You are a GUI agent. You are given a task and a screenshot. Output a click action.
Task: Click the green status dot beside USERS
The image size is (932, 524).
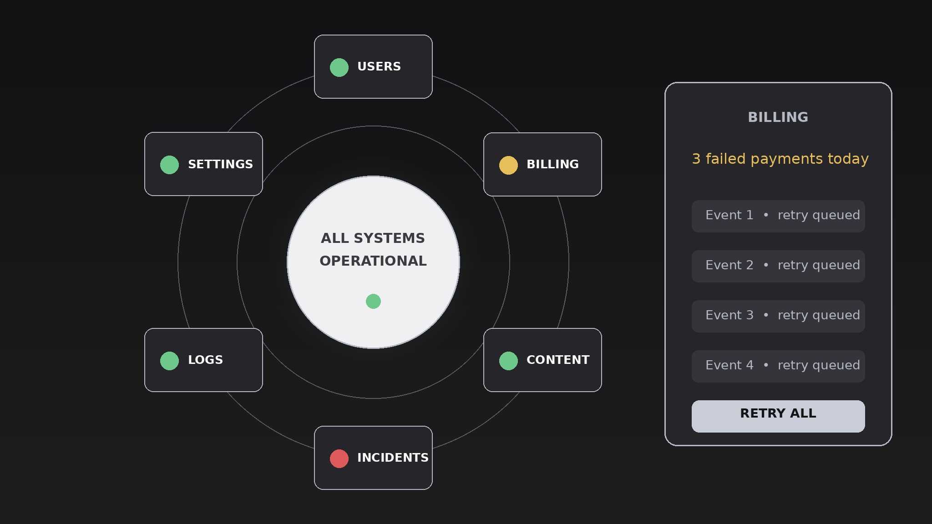coord(339,67)
